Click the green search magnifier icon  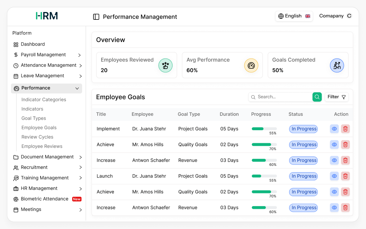(x=317, y=97)
